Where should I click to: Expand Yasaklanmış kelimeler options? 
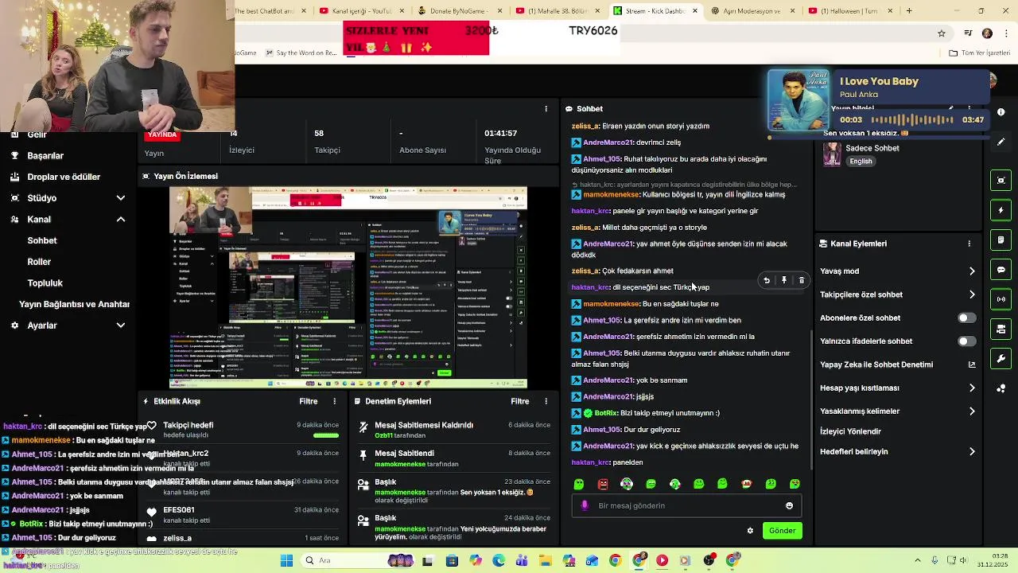click(x=971, y=411)
